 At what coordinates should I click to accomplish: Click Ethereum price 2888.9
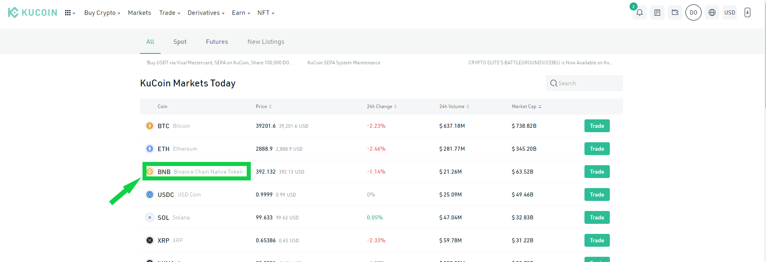pos(264,149)
